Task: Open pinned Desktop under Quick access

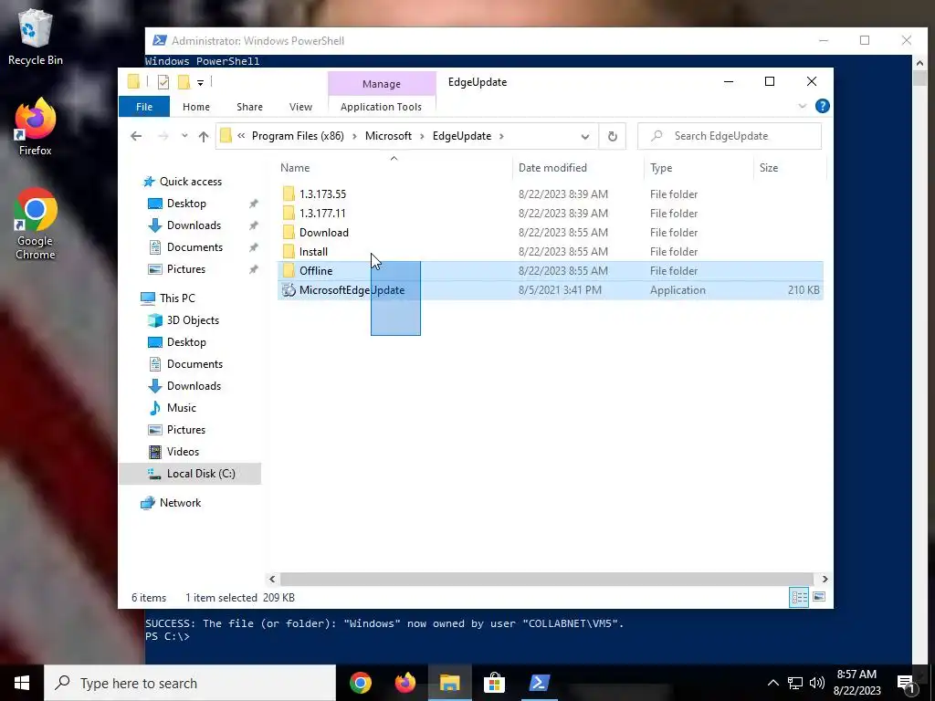Action: (x=186, y=204)
